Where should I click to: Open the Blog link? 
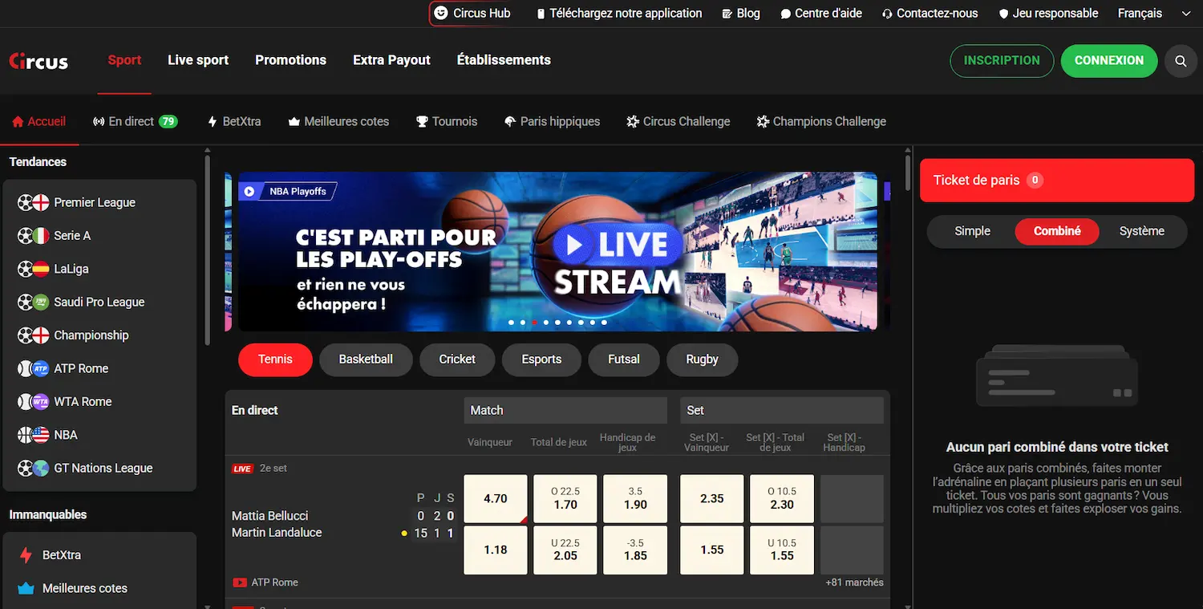click(x=741, y=13)
